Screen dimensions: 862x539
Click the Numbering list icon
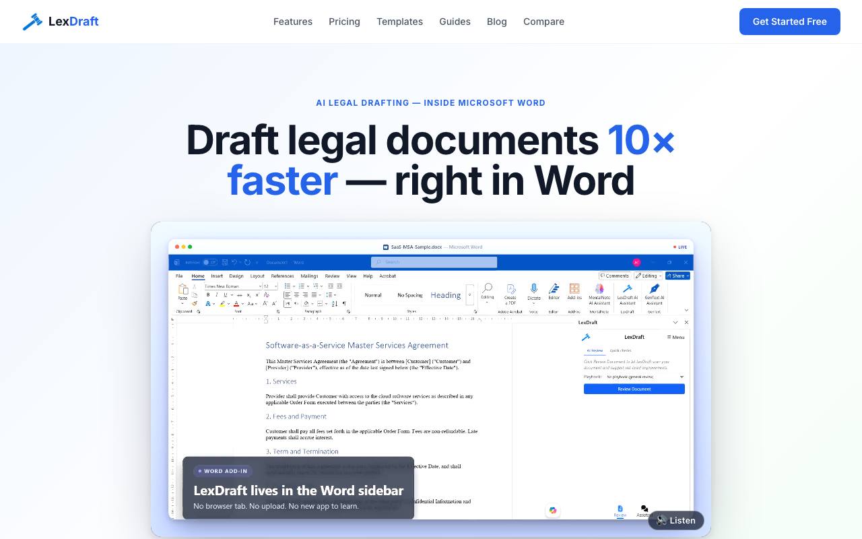(x=301, y=286)
